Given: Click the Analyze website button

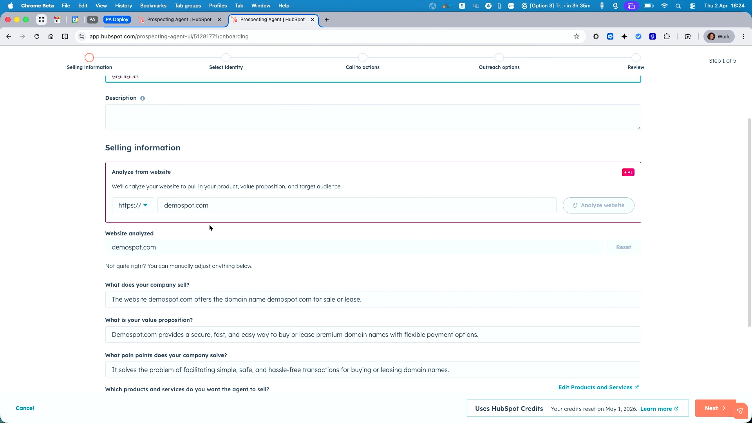Looking at the screenshot, I should click(x=598, y=205).
